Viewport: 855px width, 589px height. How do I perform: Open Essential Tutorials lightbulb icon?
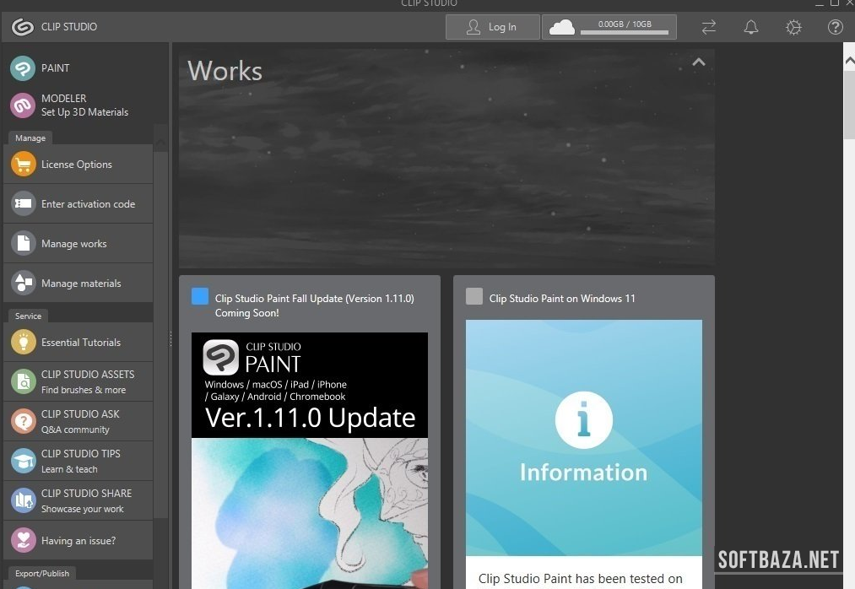pos(24,343)
